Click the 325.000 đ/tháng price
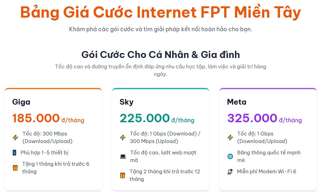 264,118
